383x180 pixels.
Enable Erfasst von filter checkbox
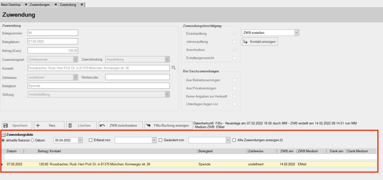(x=90, y=140)
